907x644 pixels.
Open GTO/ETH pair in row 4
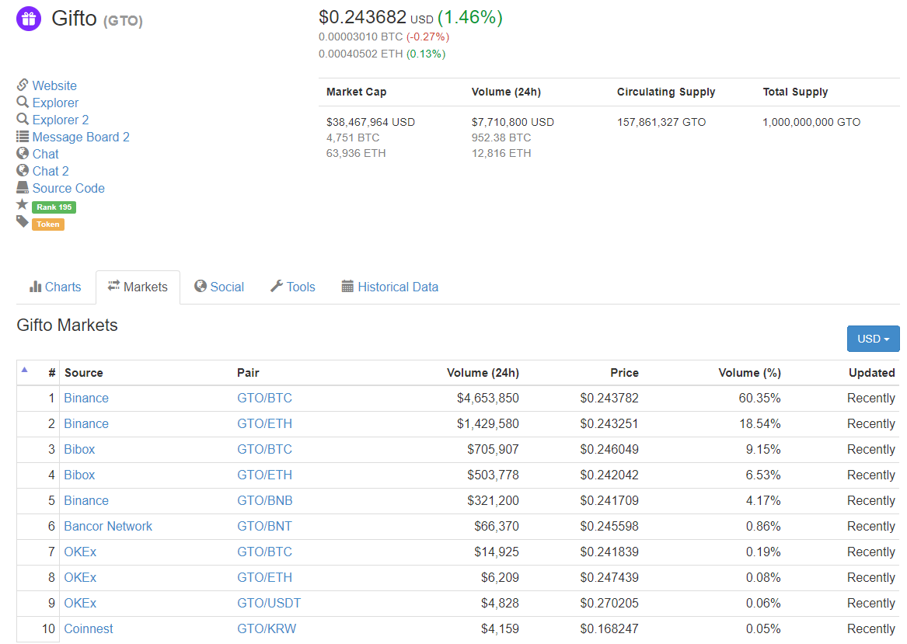click(x=264, y=475)
